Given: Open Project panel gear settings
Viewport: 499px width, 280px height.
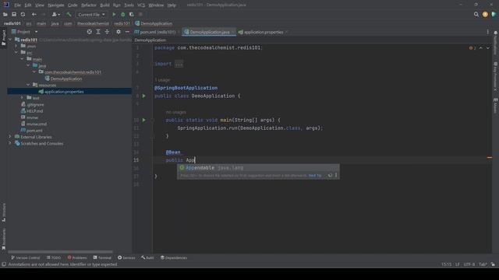Looking at the screenshot, I should 119,32.
